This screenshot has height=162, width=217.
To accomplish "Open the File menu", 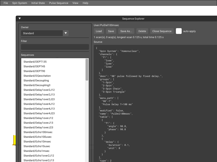I will click(x=6, y=3).
